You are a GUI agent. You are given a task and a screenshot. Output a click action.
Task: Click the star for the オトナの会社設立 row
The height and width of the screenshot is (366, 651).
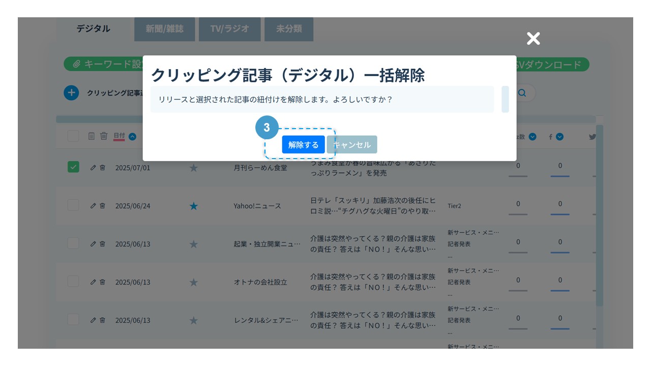(193, 282)
